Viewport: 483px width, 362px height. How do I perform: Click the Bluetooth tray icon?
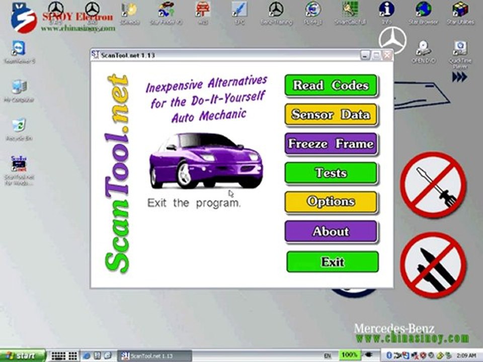(x=389, y=356)
